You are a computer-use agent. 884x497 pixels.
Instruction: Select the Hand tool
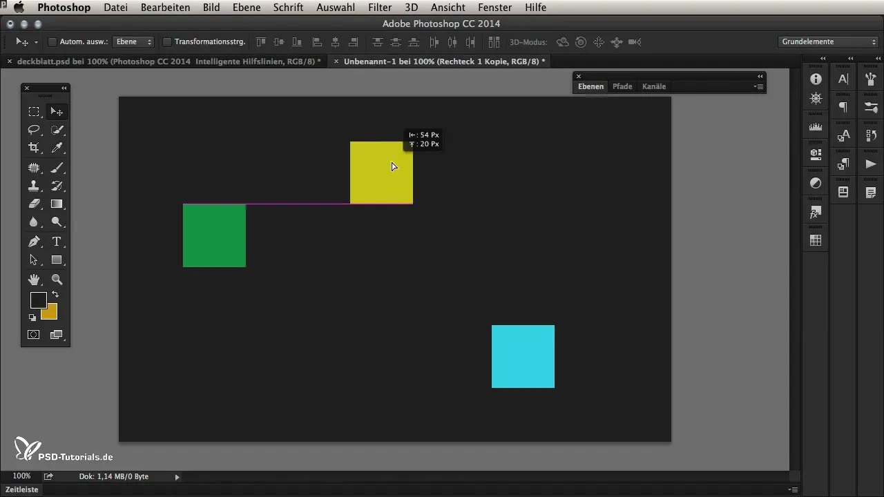coord(33,280)
